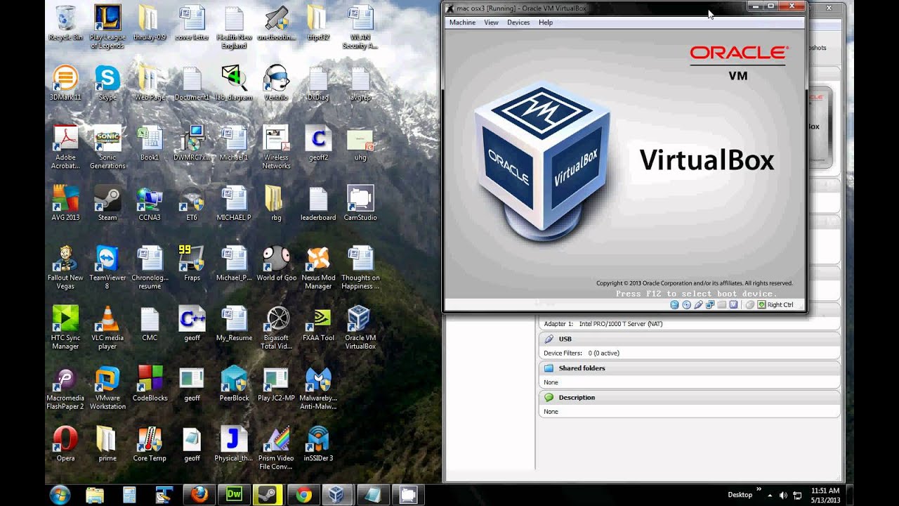Select the Opera desktop shortcut
The height and width of the screenshot is (506, 899).
coord(65,443)
